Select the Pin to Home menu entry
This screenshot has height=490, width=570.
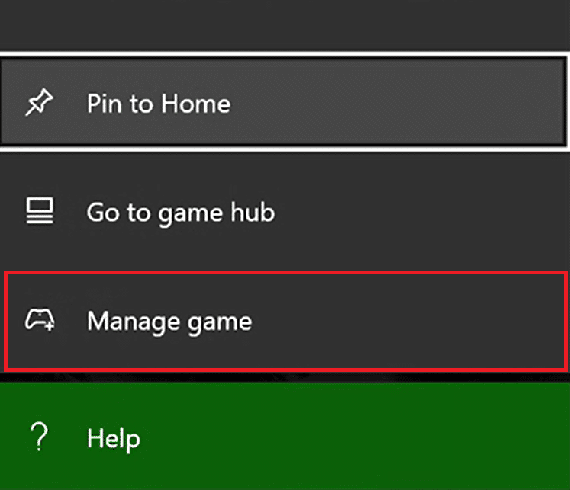click(284, 104)
